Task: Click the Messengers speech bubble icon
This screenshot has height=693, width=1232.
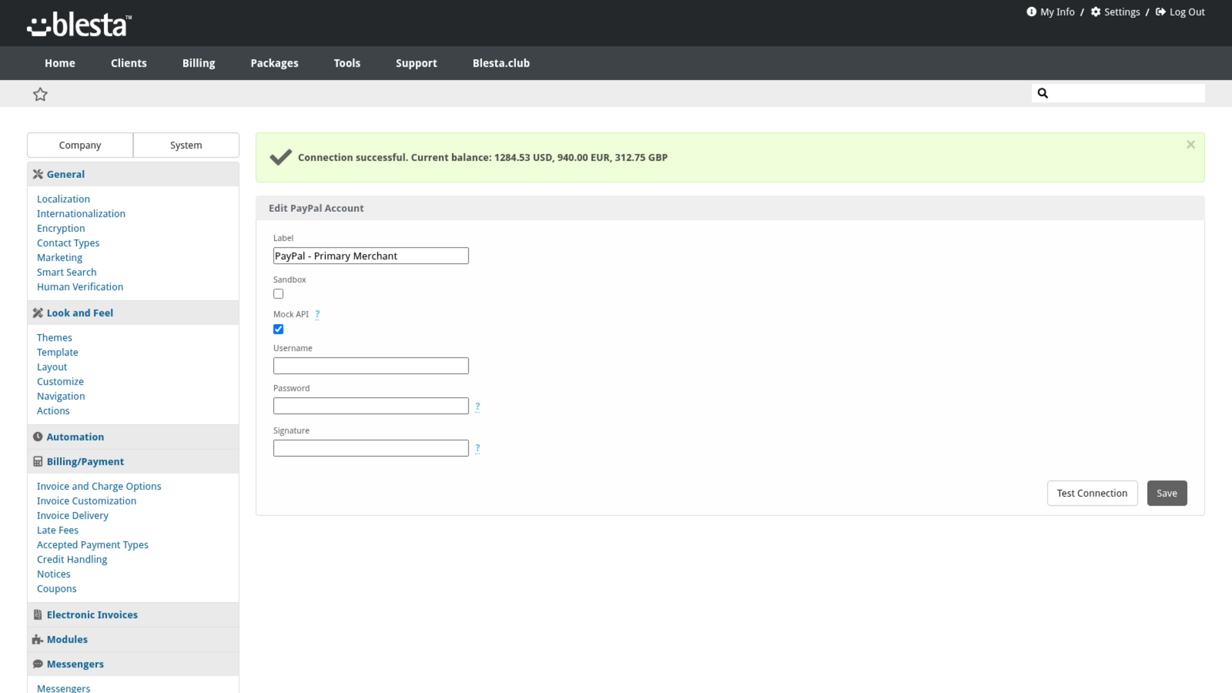Action: point(38,664)
